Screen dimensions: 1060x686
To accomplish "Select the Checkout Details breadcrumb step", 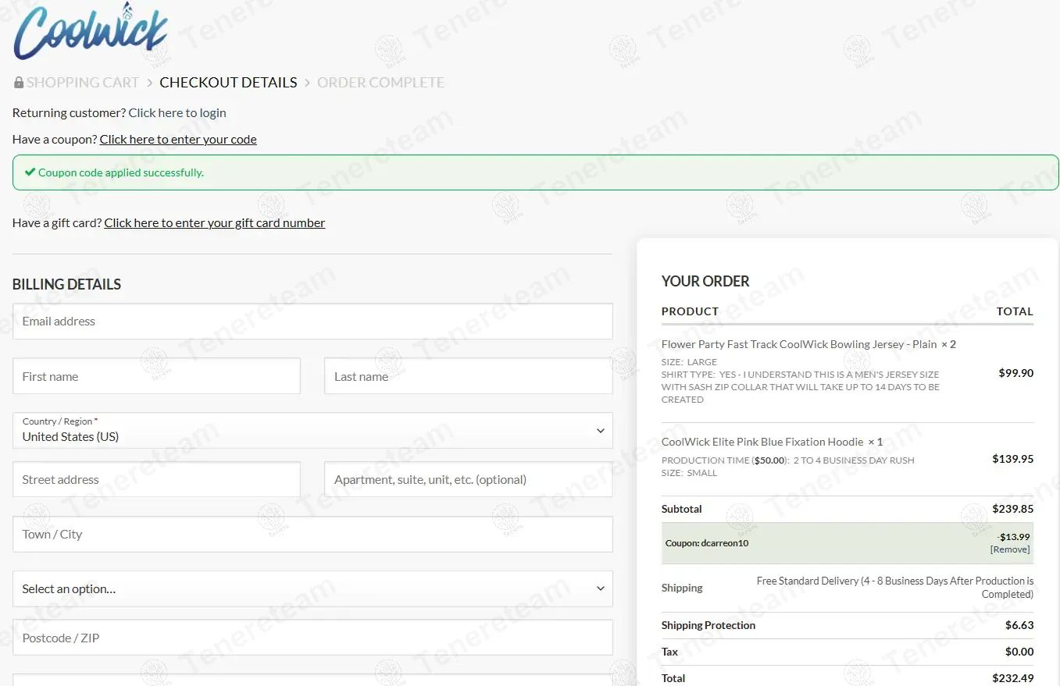I will point(228,83).
